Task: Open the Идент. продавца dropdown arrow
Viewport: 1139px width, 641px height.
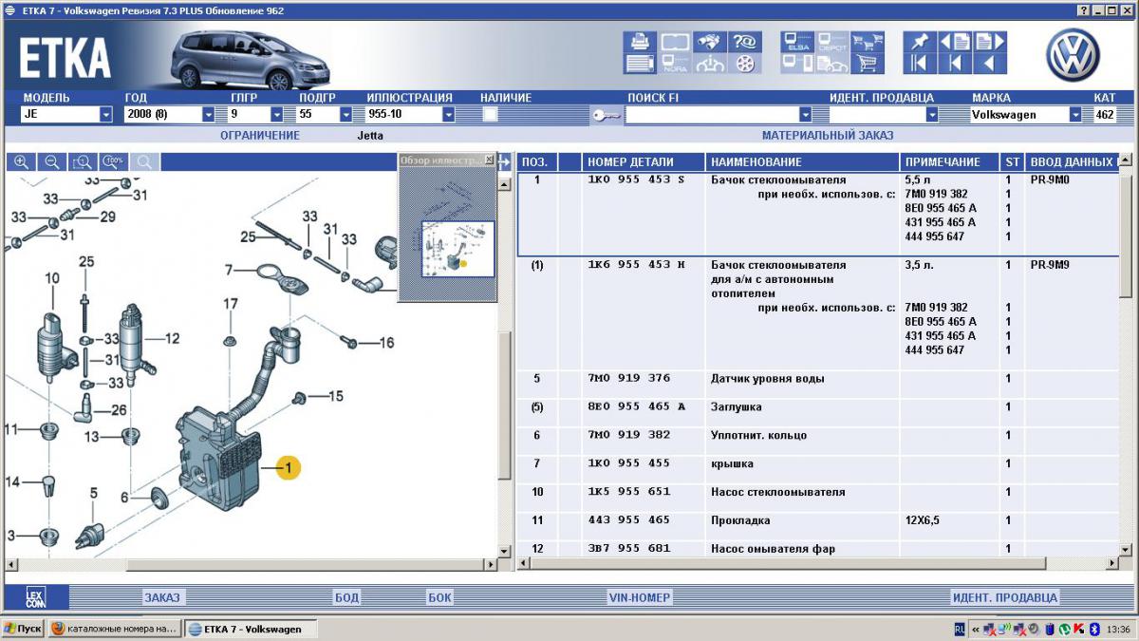Action: 932,114
